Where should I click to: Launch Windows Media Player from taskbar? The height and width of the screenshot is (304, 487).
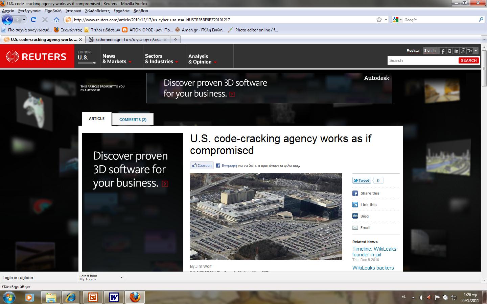pos(30,297)
